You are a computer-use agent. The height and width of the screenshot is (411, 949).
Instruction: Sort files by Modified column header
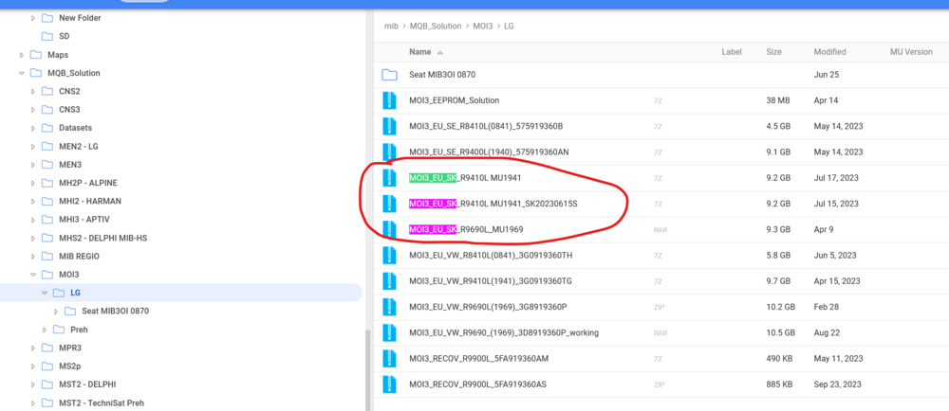(x=829, y=52)
